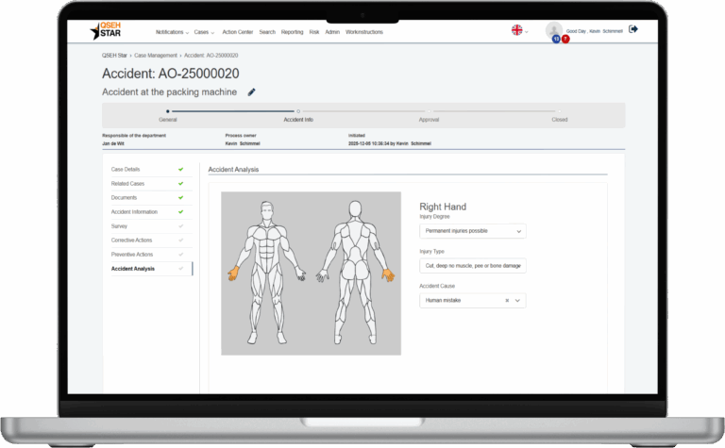Click the grey checkmark beside Survey
Screen dimensions: 725x448
coord(180,226)
